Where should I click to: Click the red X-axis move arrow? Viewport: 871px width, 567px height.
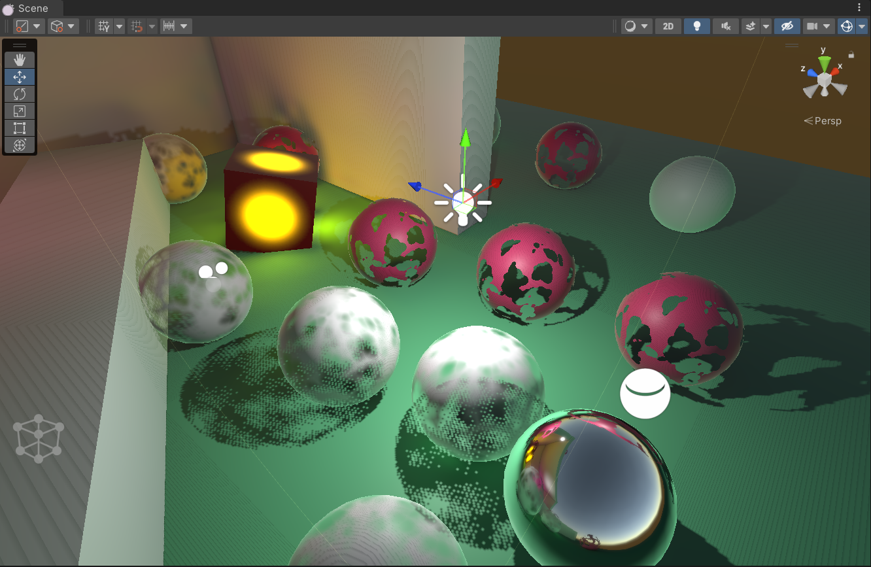coord(496,183)
